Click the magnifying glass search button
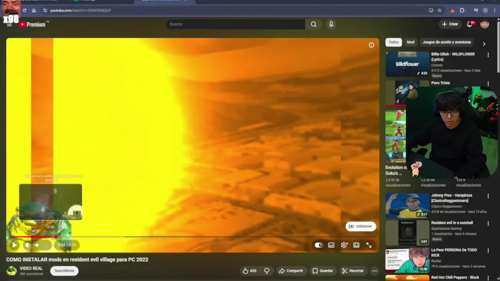The image size is (500, 281). 314,24
